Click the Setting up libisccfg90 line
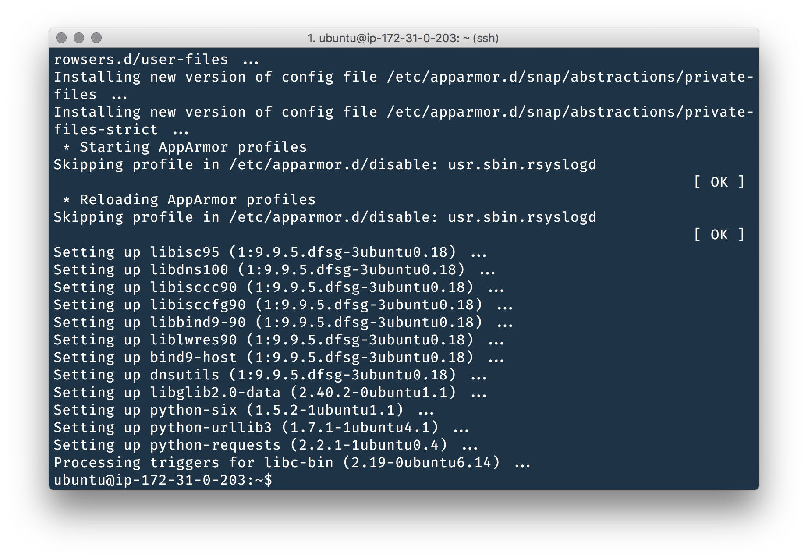This screenshot has width=808, height=560. (x=283, y=305)
